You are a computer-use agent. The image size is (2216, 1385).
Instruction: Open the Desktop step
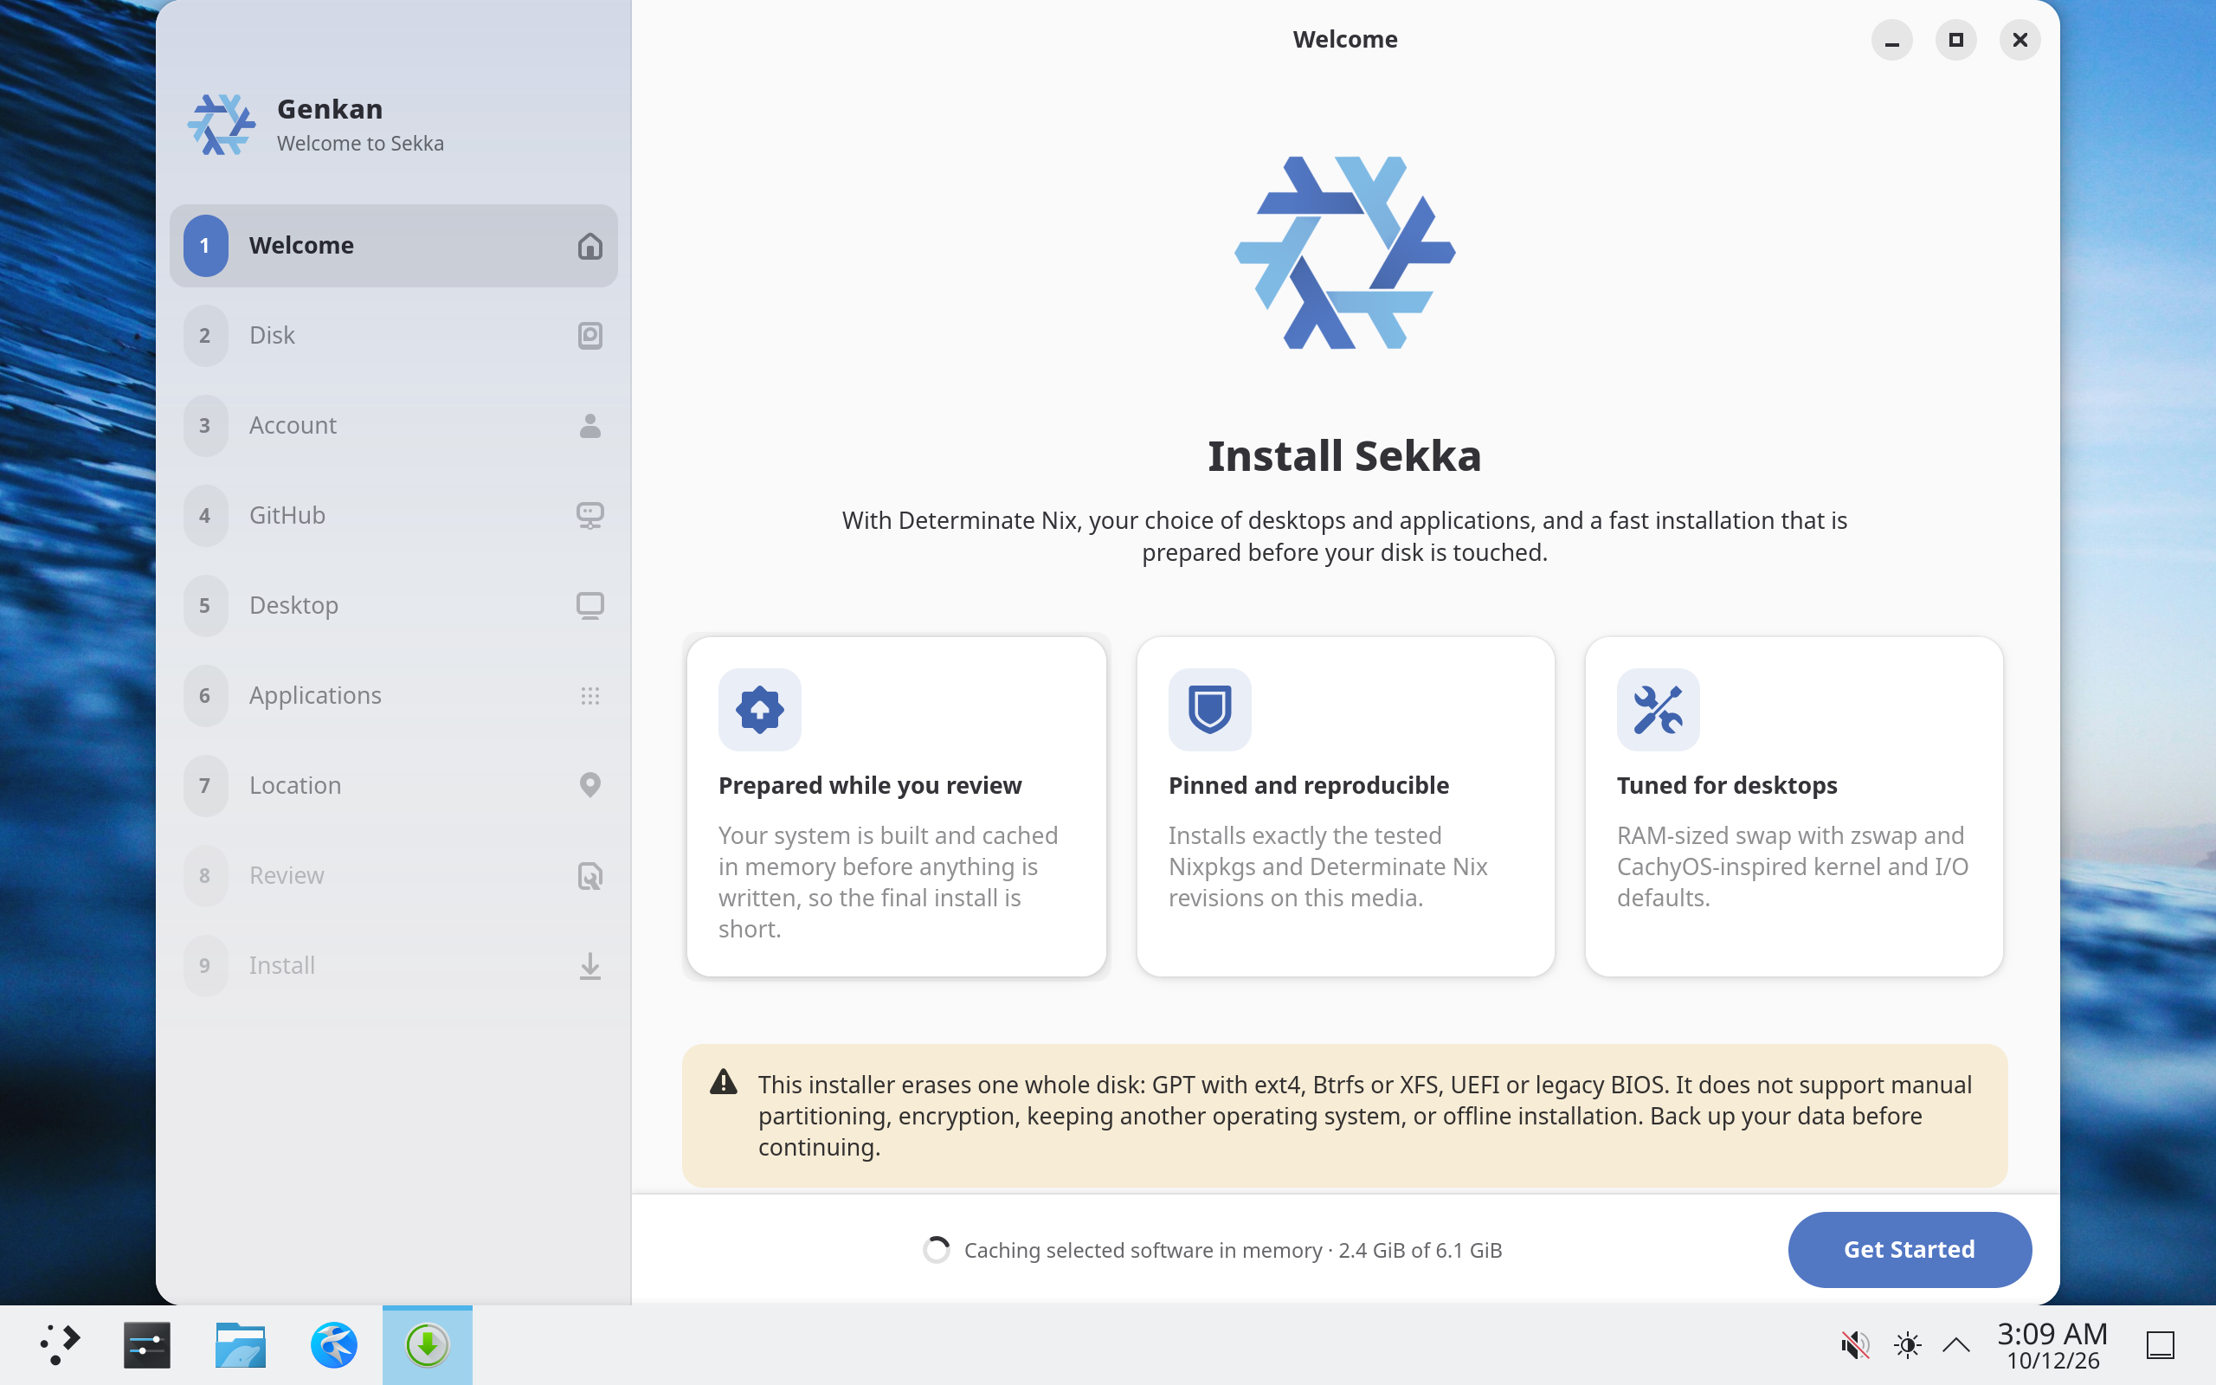pyautogui.click(x=393, y=605)
